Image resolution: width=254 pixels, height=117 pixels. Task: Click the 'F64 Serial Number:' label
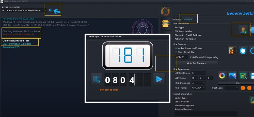[184, 31]
